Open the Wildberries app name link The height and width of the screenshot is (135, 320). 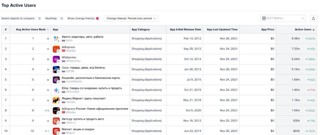pyautogui.click(x=69, y=57)
